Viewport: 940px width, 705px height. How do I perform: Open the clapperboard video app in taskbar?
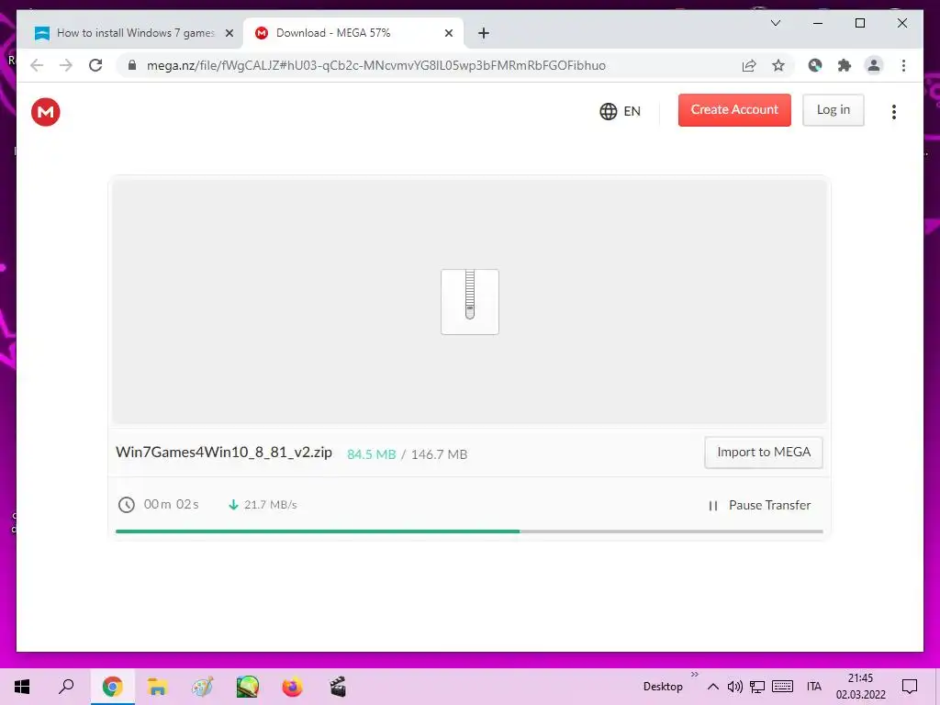[338, 687]
